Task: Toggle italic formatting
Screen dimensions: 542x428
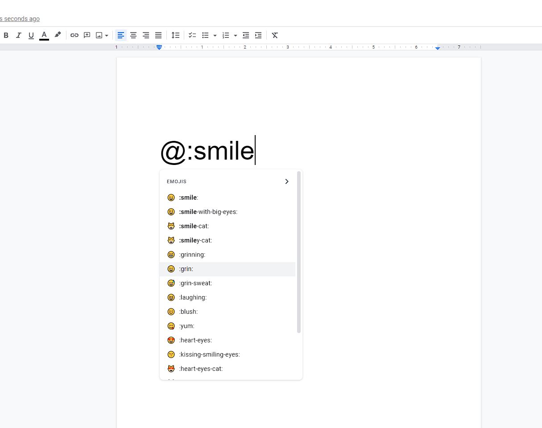Action: (x=19, y=35)
